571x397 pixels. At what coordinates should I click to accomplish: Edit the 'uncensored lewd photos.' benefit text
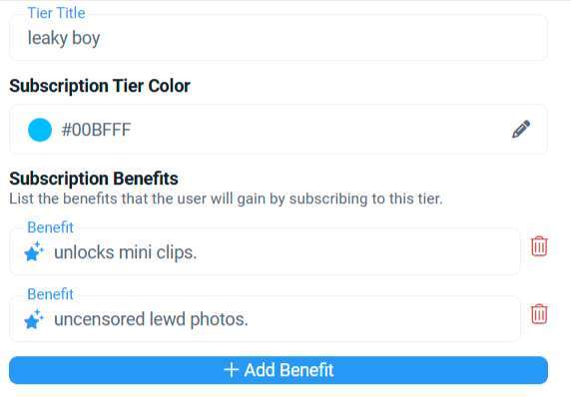[151, 319]
